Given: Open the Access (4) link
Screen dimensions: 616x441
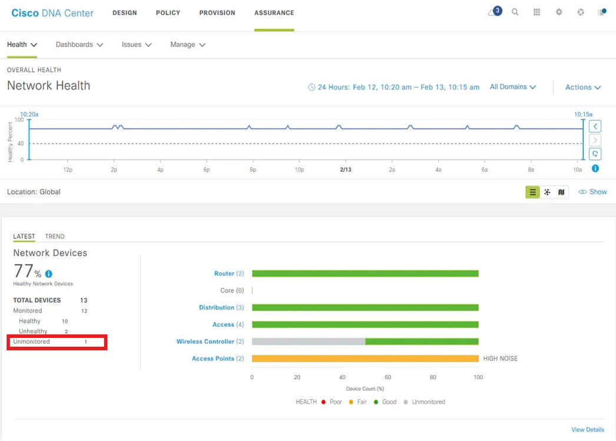Looking at the screenshot, I should 228,325.
